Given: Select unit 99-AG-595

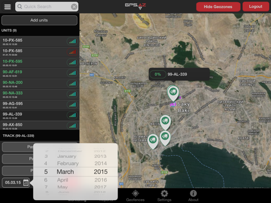Looking at the screenshot, I should tap(40, 105).
